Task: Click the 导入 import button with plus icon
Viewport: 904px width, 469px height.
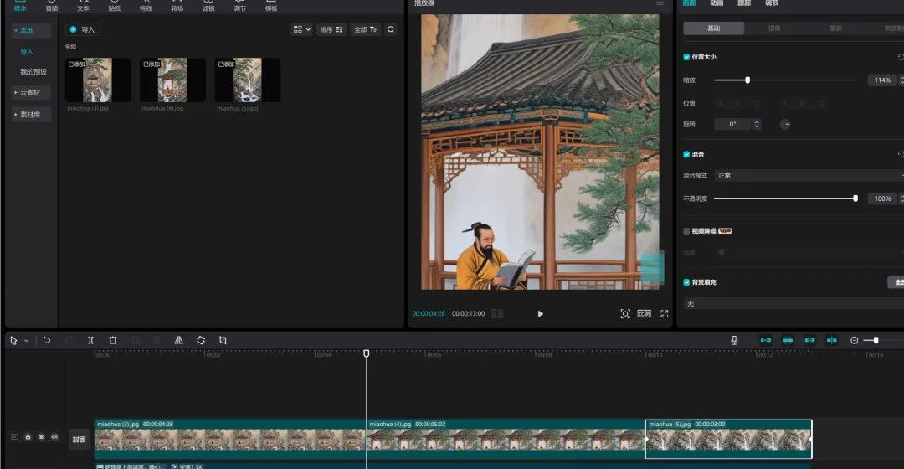Action: tap(82, 29)
